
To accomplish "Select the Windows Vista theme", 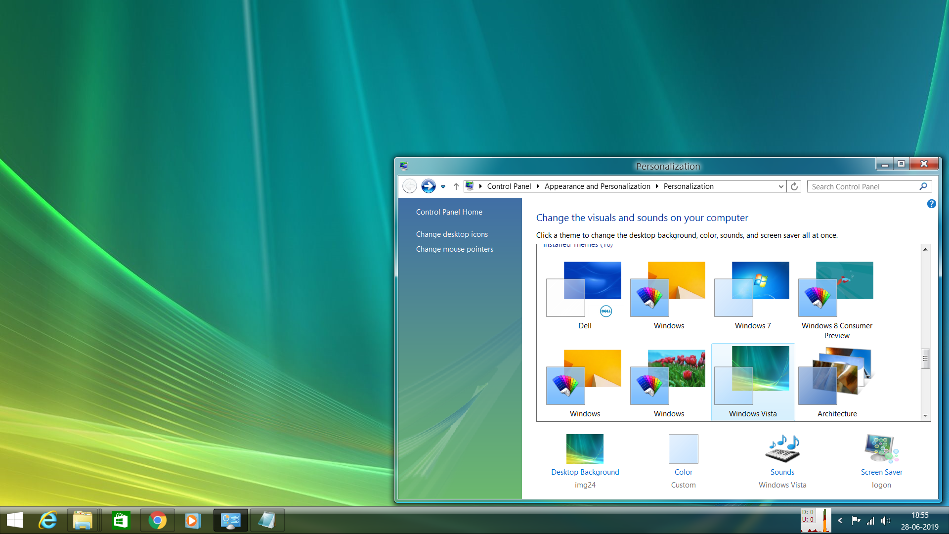I will [x=753, y=382].
